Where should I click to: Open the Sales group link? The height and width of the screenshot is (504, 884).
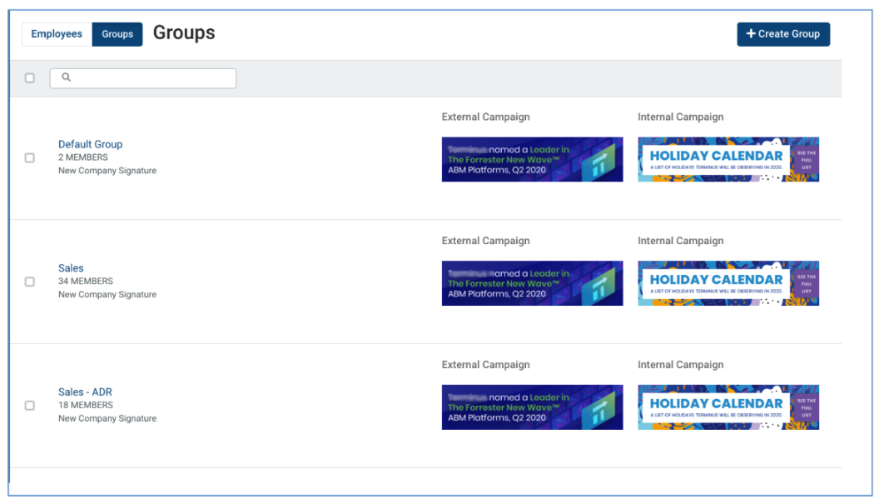71,268
